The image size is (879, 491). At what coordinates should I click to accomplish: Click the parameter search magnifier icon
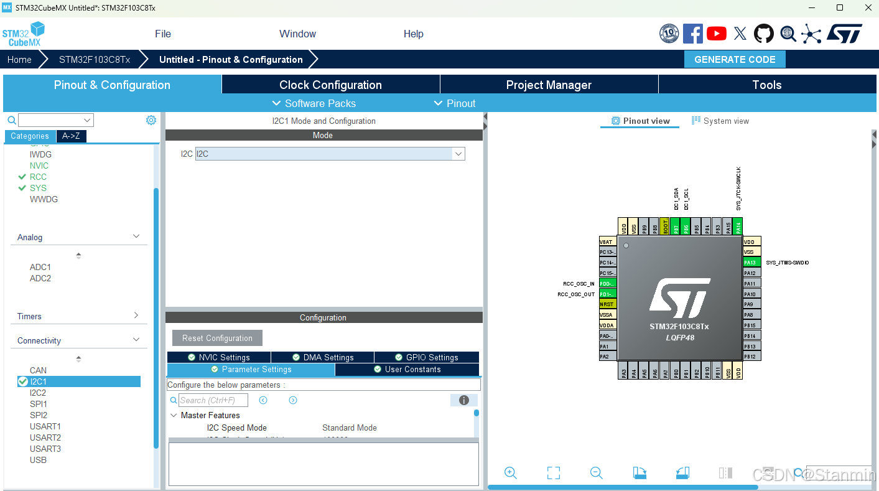[174, 400]
